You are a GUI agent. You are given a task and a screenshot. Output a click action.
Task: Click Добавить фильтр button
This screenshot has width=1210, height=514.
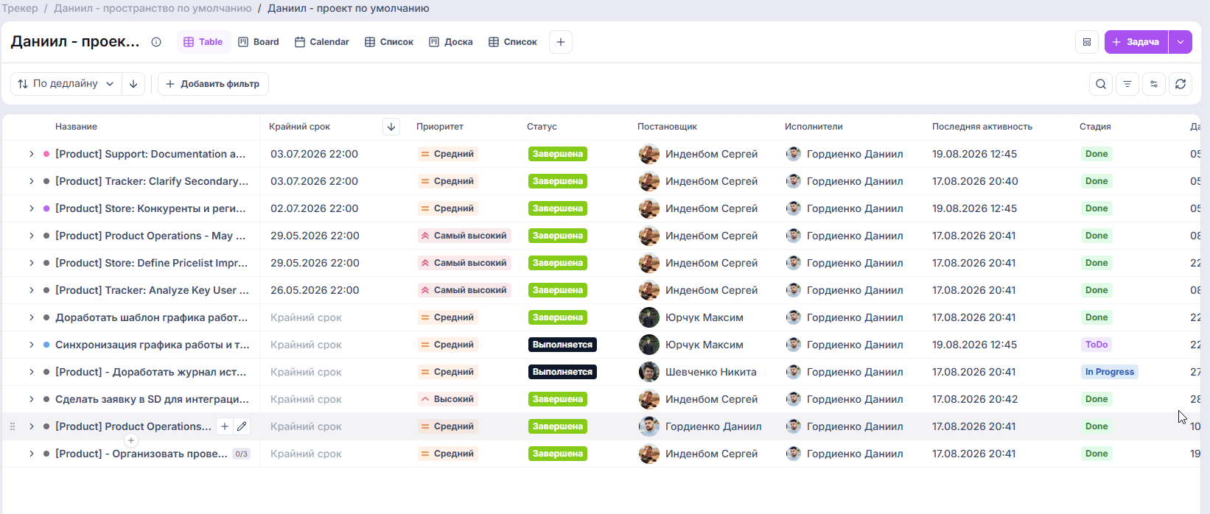pos(213,84)
